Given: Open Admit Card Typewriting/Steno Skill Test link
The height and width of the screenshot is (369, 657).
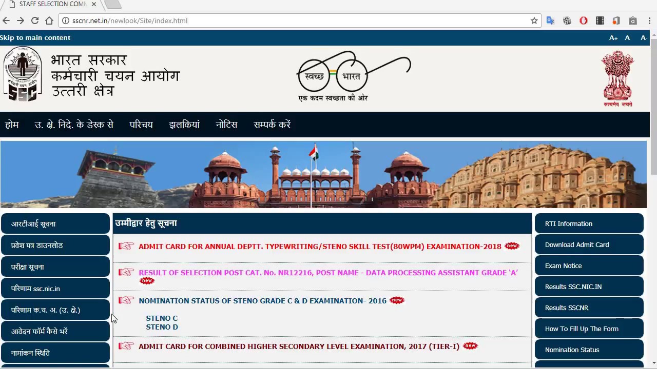Looking at the screenshot, I should (x=320, y=247).
